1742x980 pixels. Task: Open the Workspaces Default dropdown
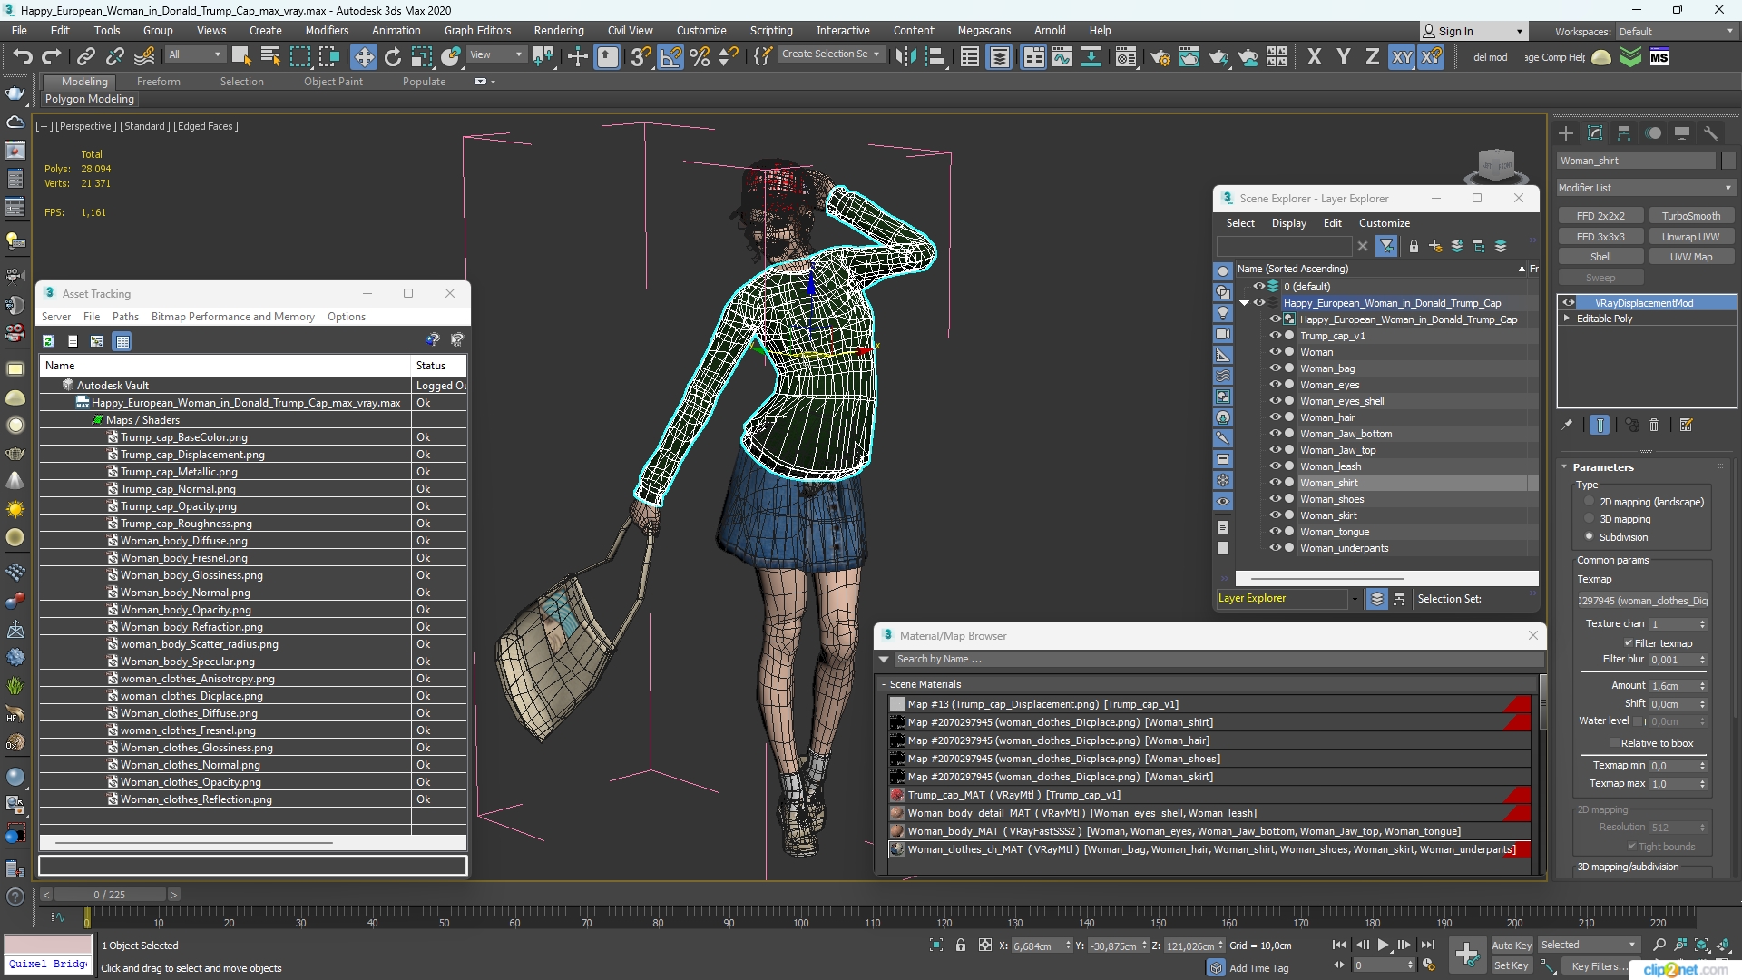pos(1675,31)
